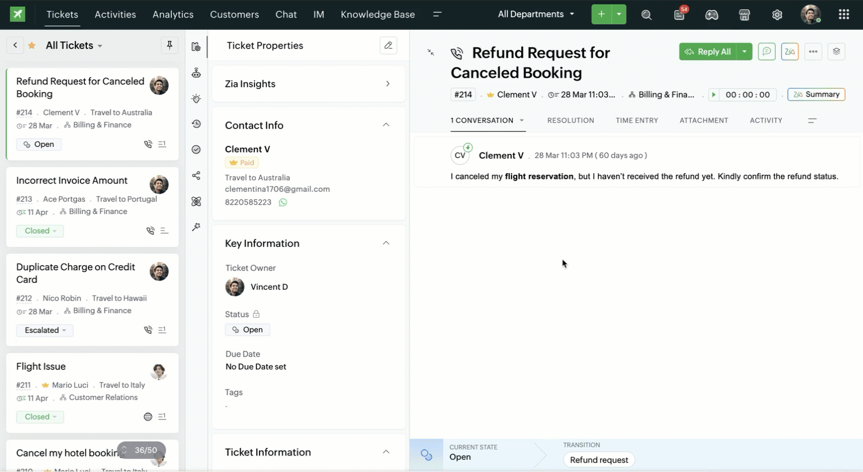Click the WhatsApp icon beside phone number
This screenshot has width=863, height=472.
pyautogui.click(x=283, y=202)
